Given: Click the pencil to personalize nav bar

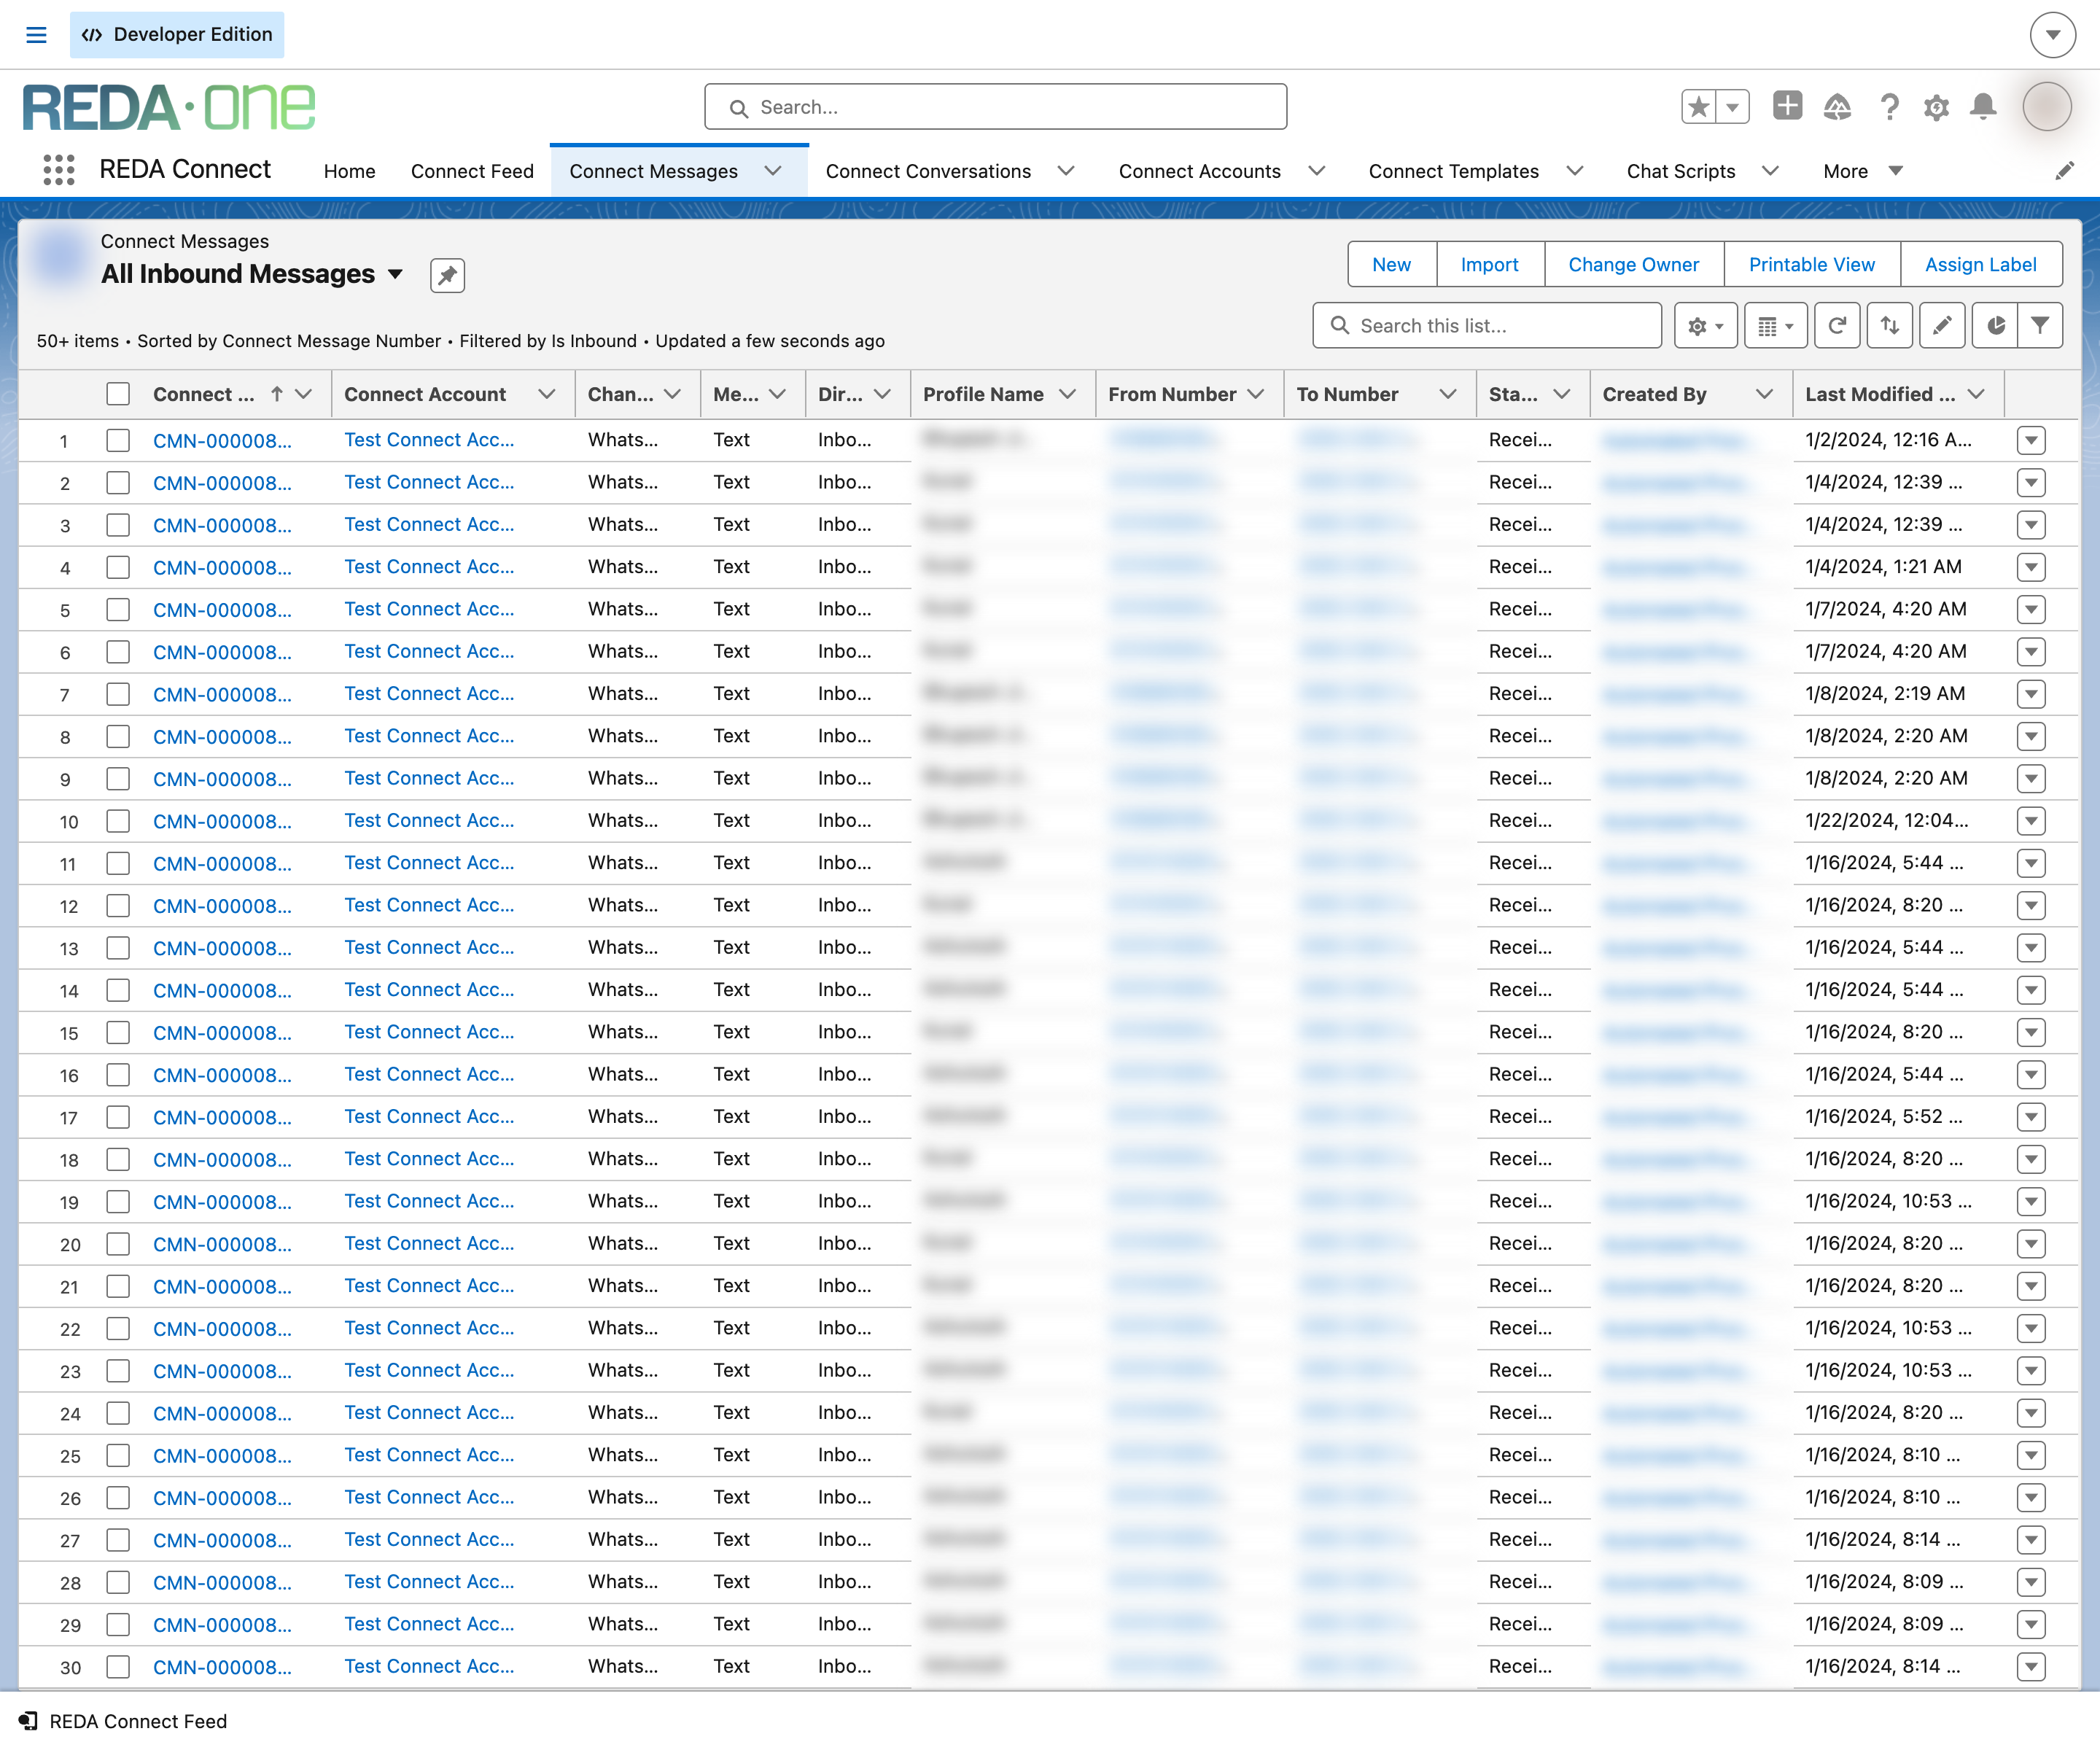Looking at the screenshot, I should [2064, 171].
